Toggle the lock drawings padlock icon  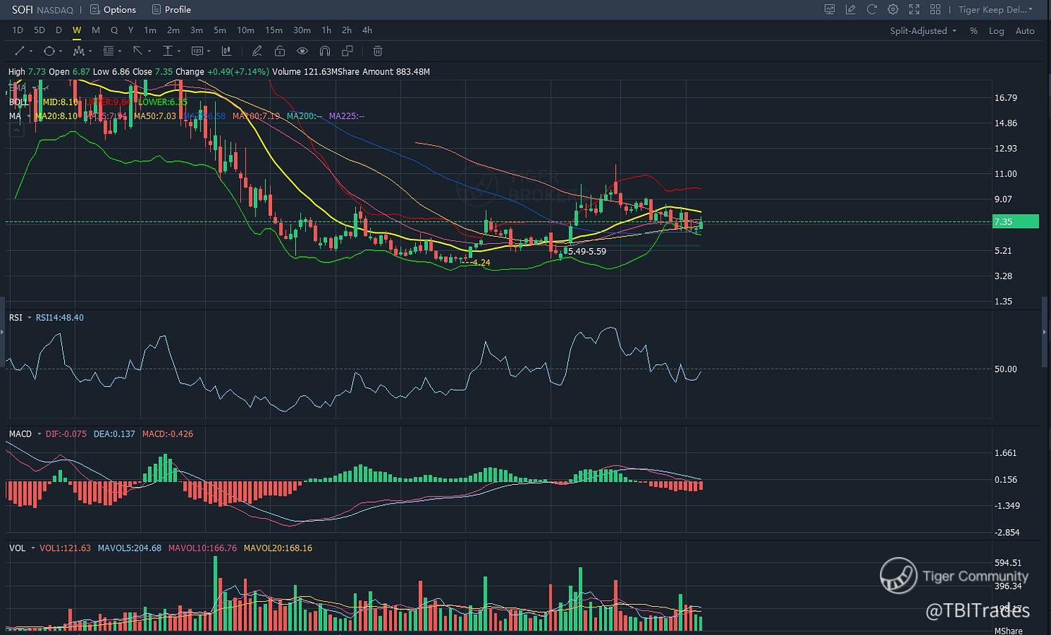pyautogui.click(x=279, y=51)
